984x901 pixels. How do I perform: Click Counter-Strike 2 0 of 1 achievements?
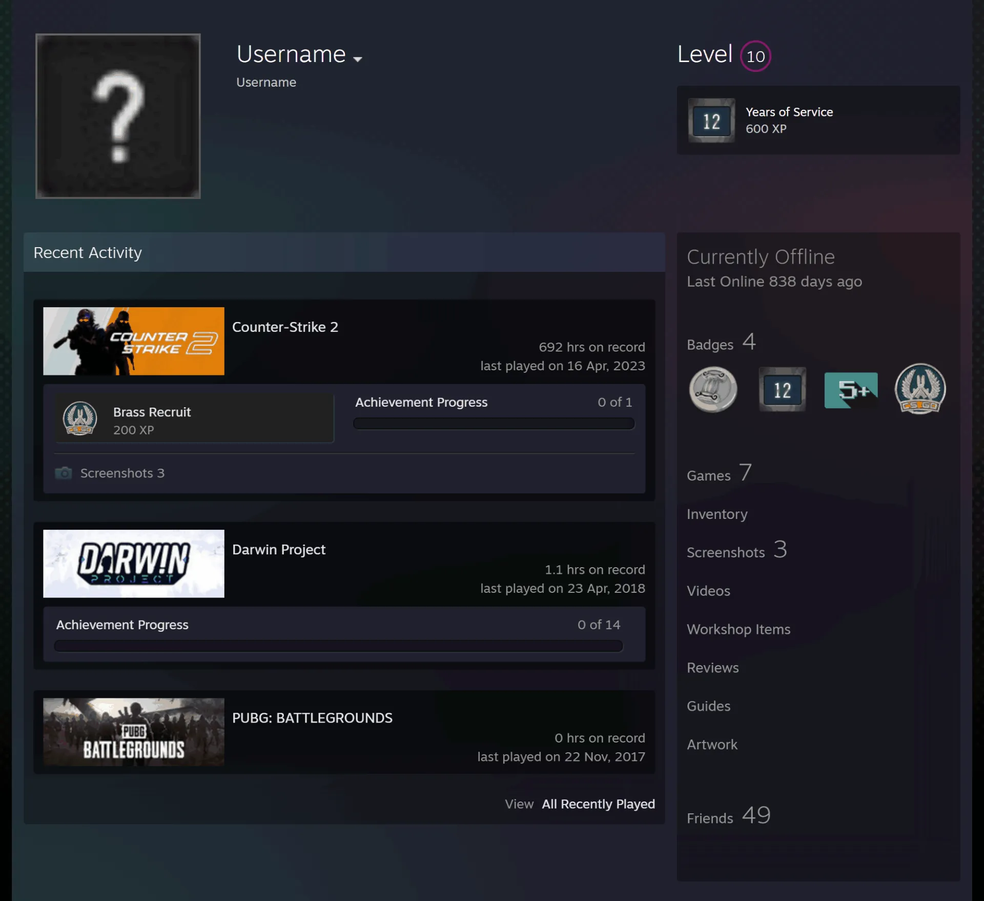[x=614, y=402]
